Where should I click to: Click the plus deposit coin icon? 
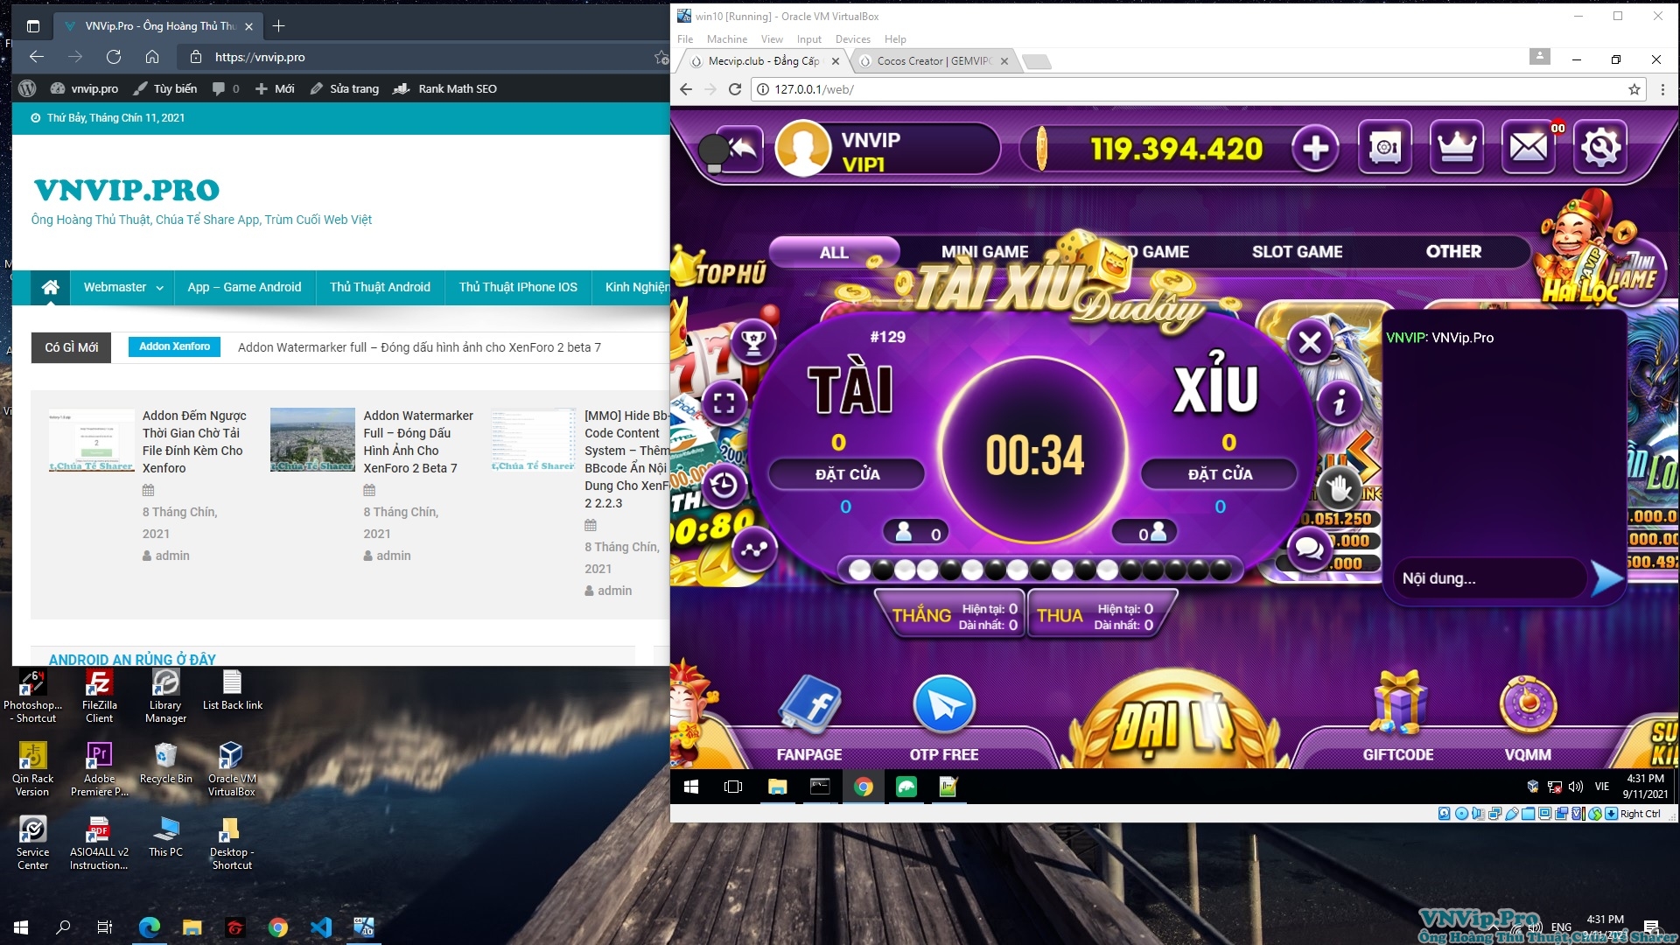[1315, 149]
